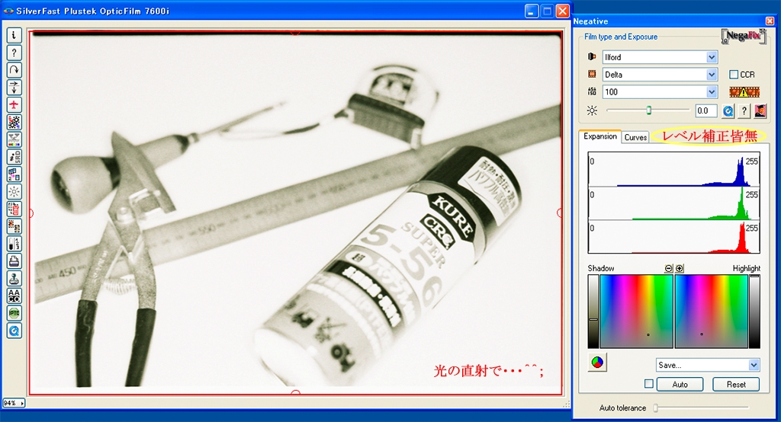Screen dimensions: 781x422
Task: Open the printer icon in left toolbar
Action: (14, 261)
